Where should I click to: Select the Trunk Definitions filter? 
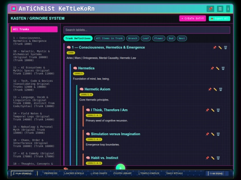[78, 38]
